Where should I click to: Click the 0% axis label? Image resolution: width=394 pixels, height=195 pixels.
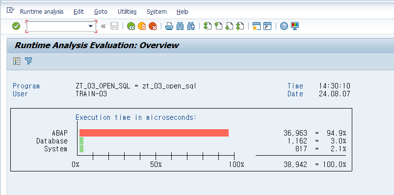[x=76, y=165]
